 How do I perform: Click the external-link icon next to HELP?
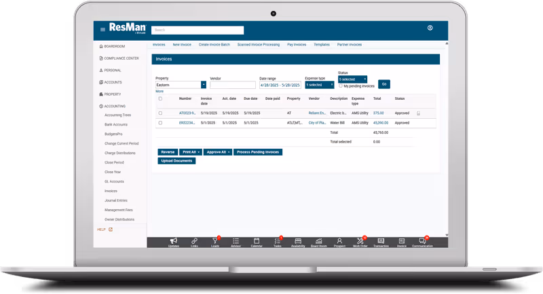pos(111,229)
